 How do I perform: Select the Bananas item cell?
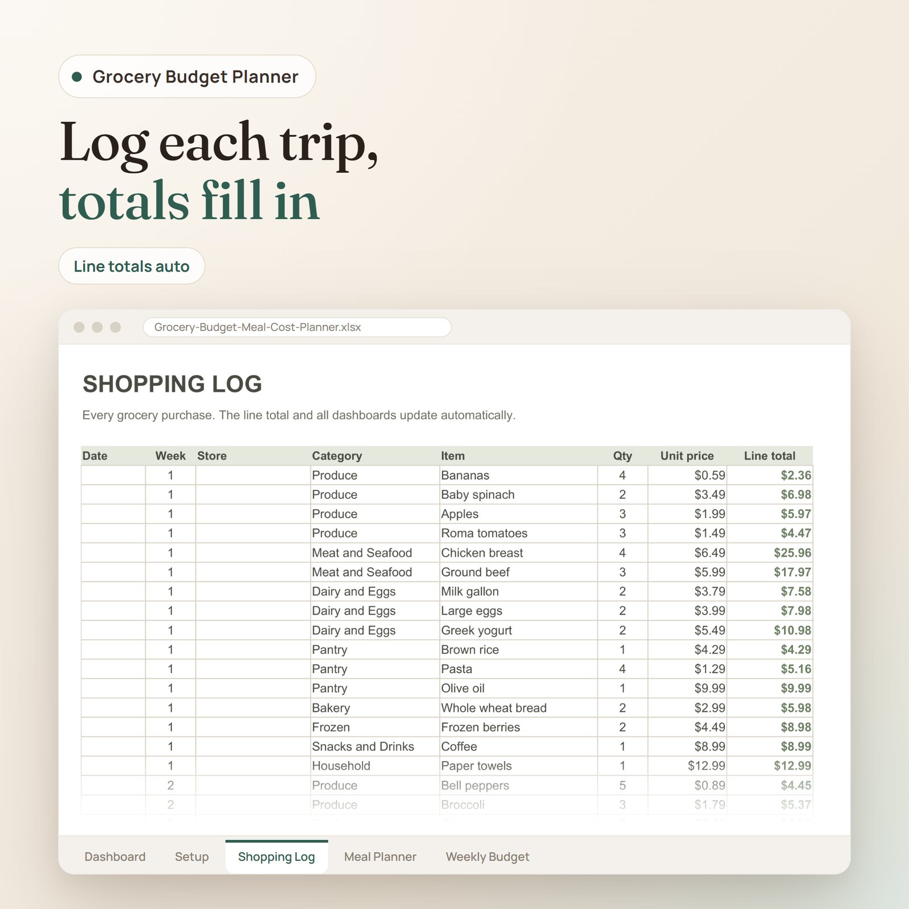point(518,475)
